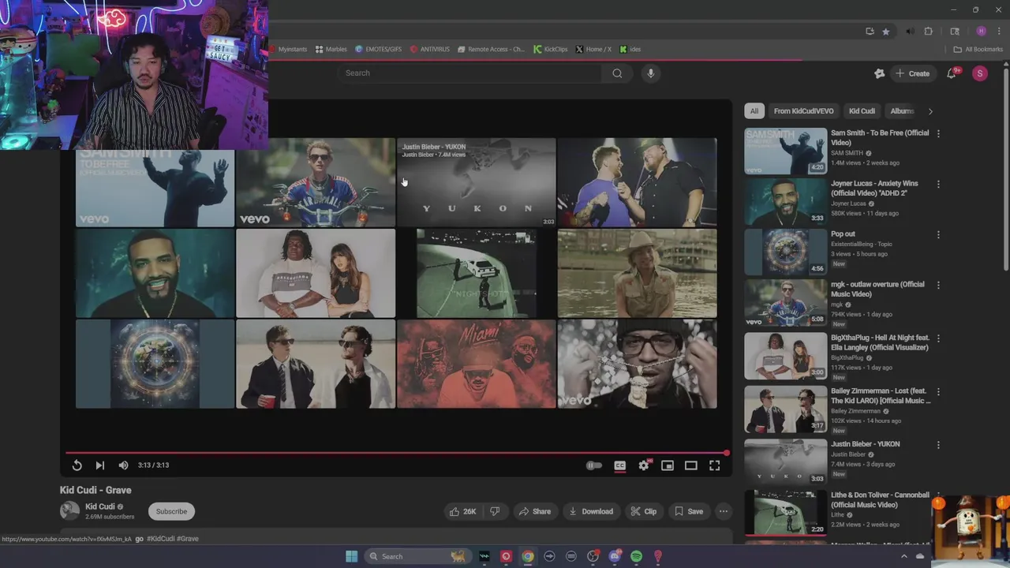Open Joyner Lucas - Anxiety Wins title
This screenshot has width=1010, height=568.
tap(874, 189)
